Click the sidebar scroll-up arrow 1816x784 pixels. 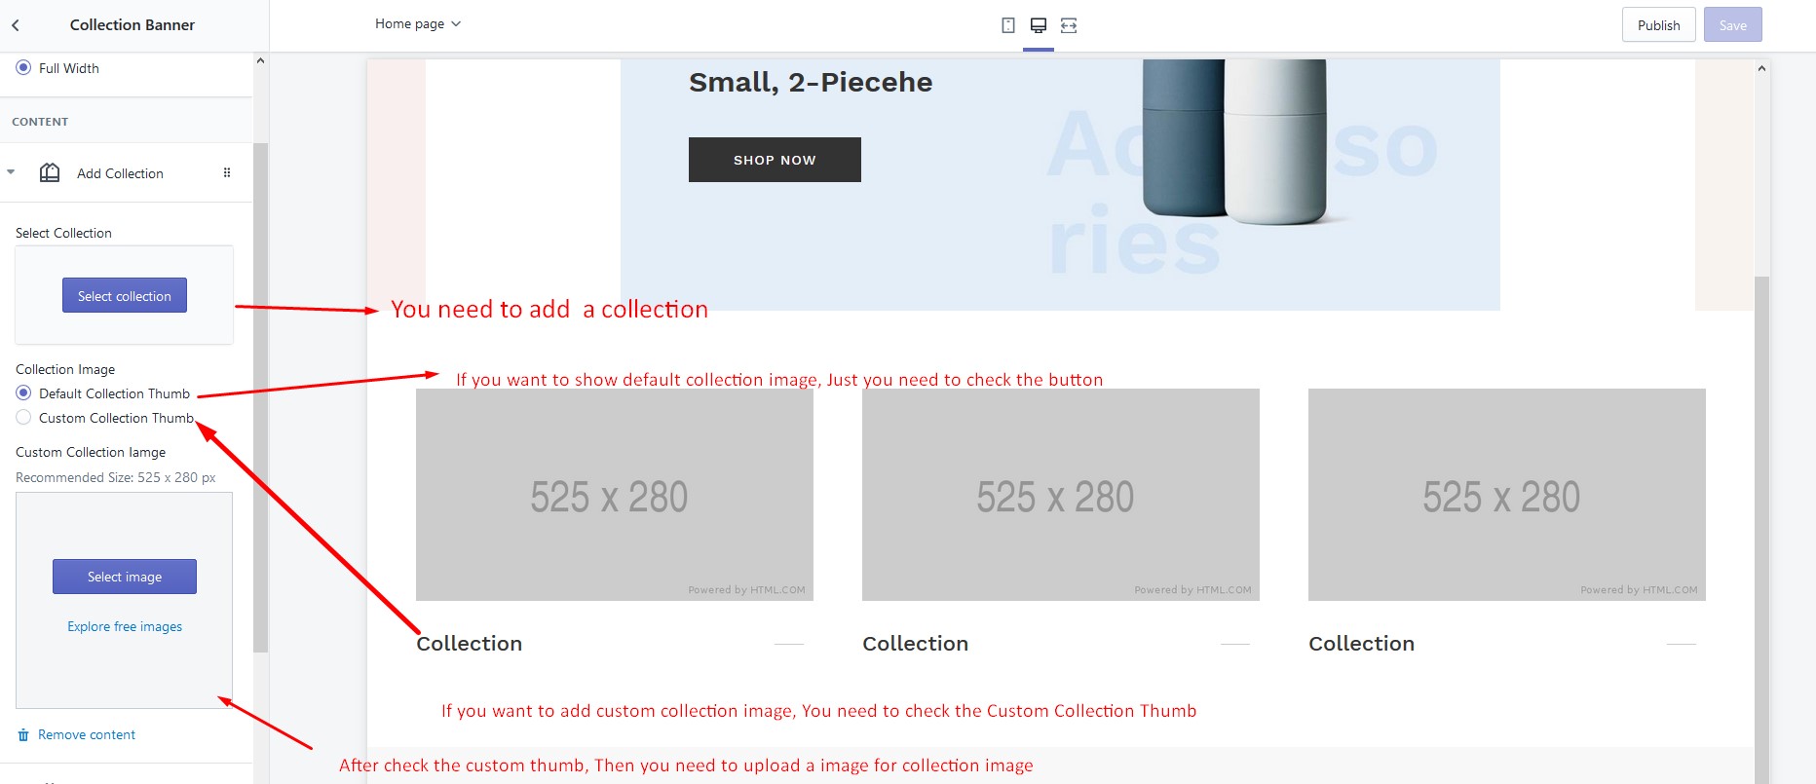click(260, 61)
